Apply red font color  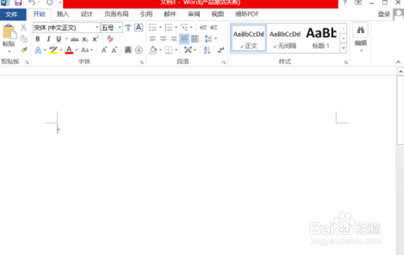click(69, 50)
